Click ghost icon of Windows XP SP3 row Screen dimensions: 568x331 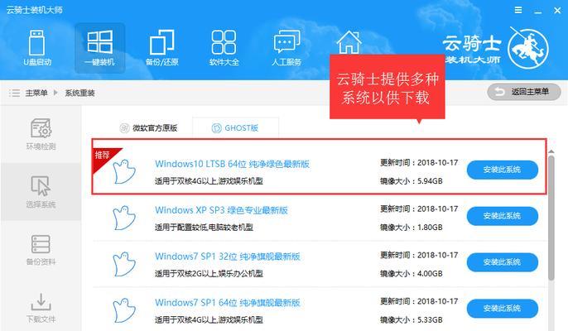(x=124, y=218)
